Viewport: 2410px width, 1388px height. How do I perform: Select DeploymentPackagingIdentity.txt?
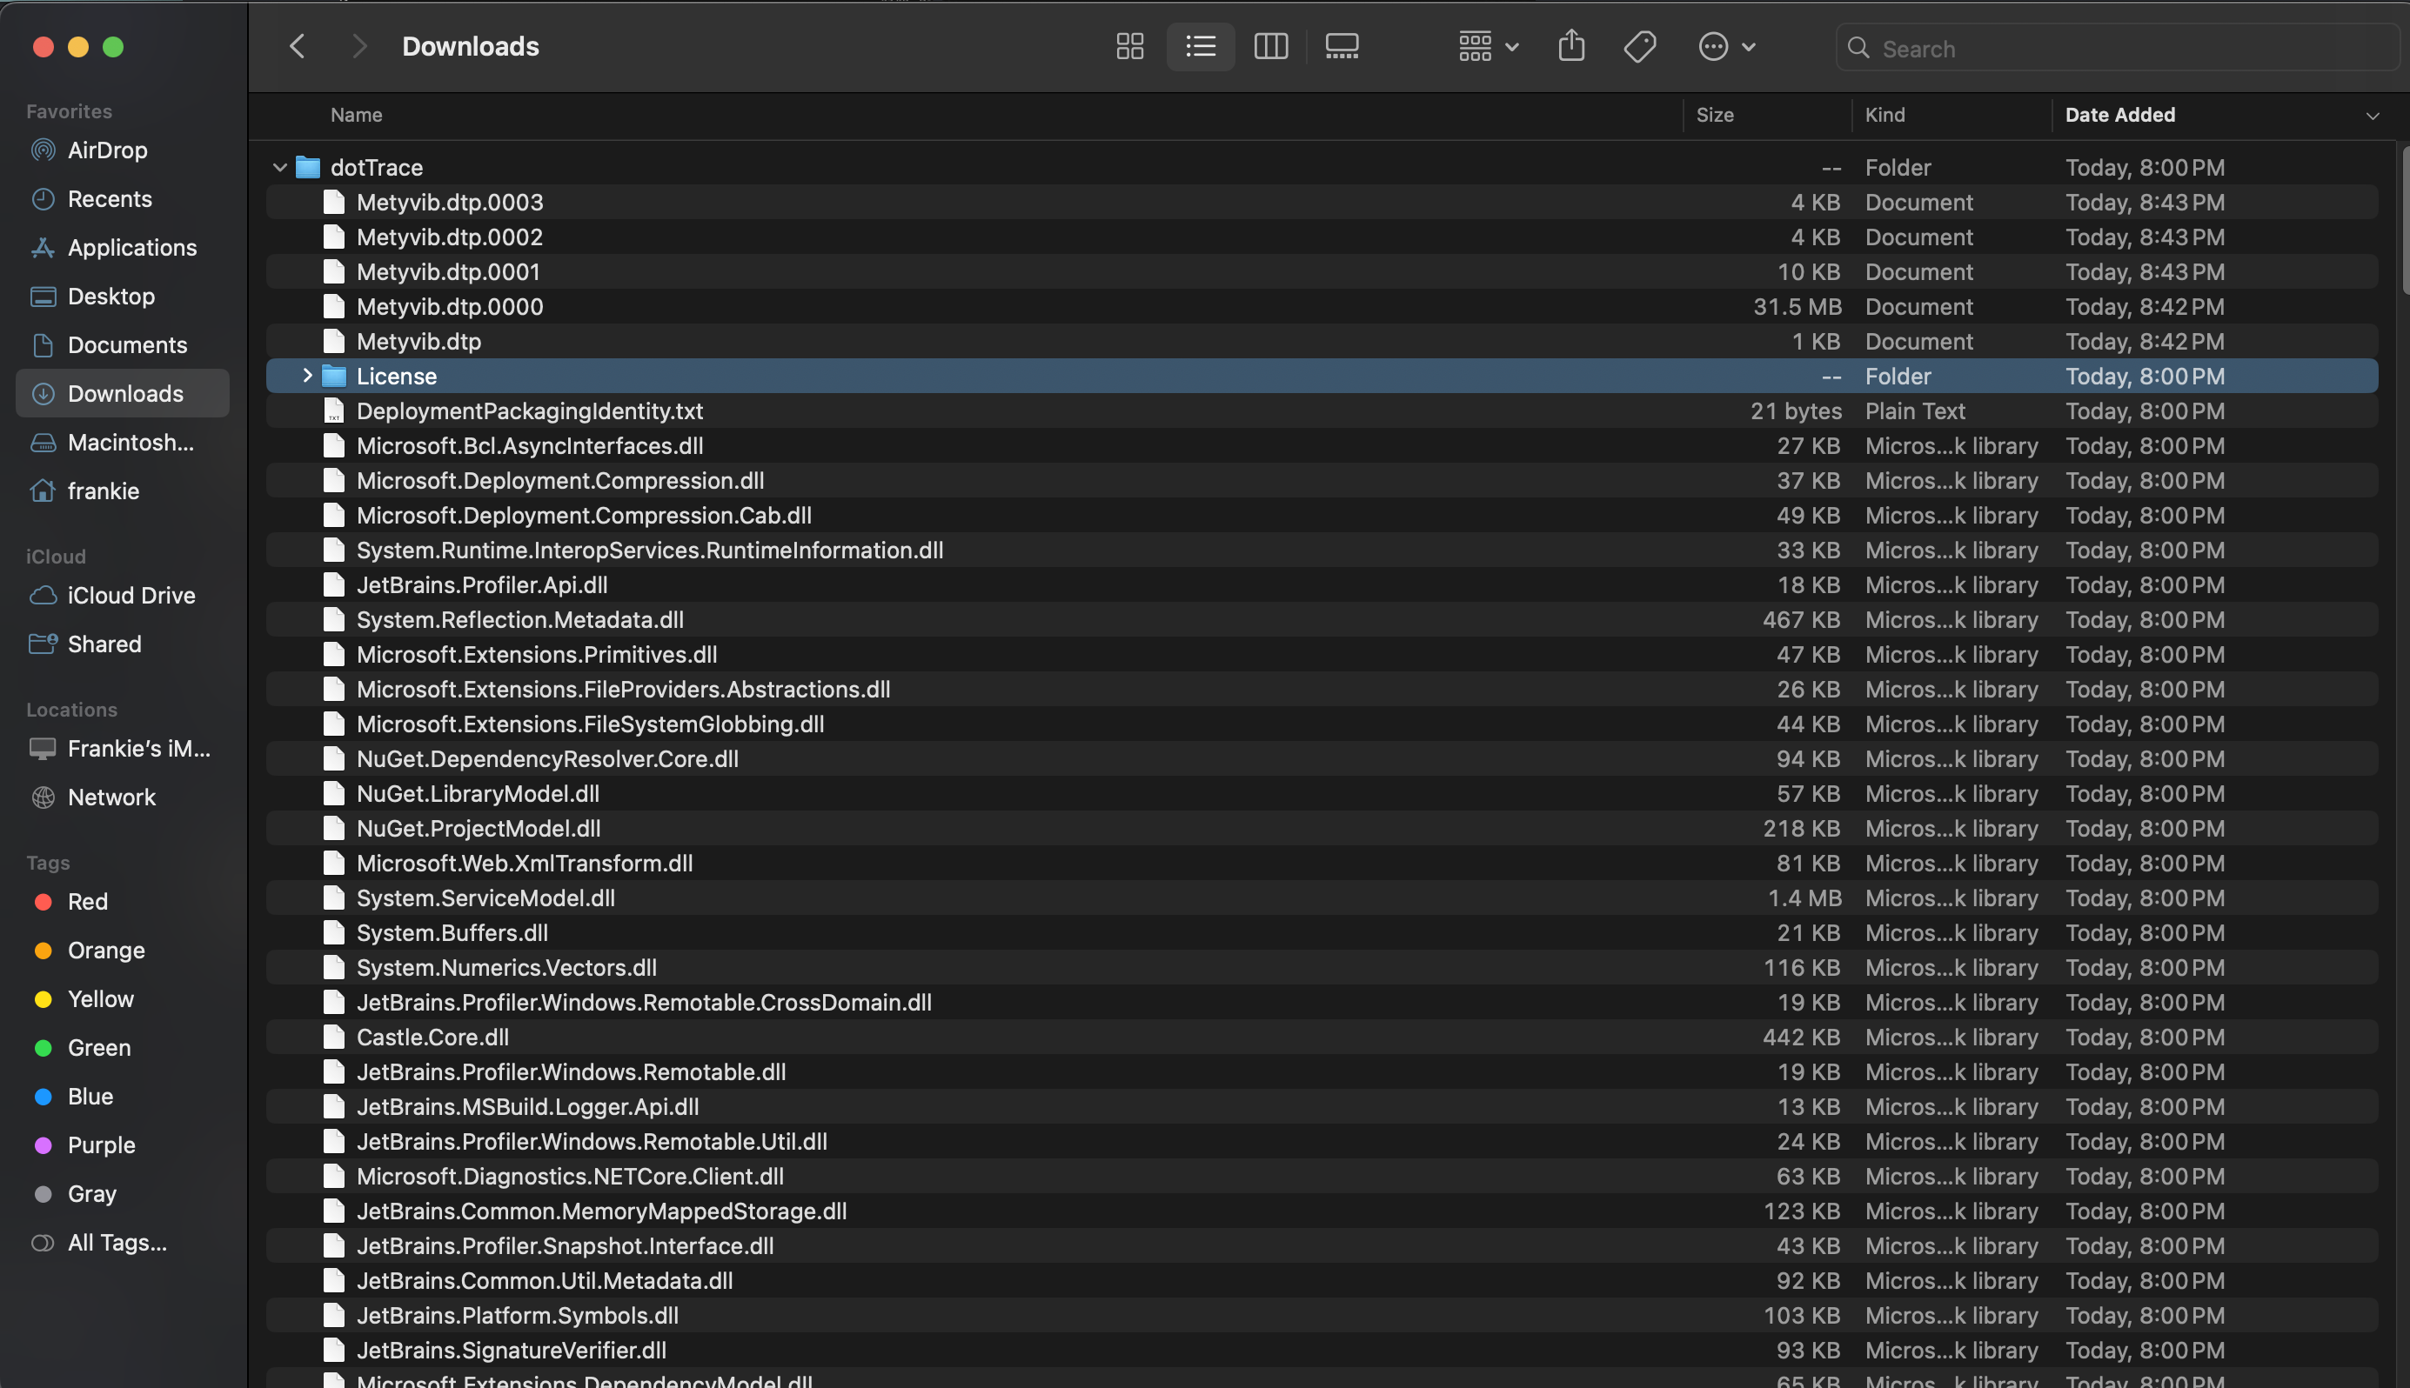(x=1322, y=410)
